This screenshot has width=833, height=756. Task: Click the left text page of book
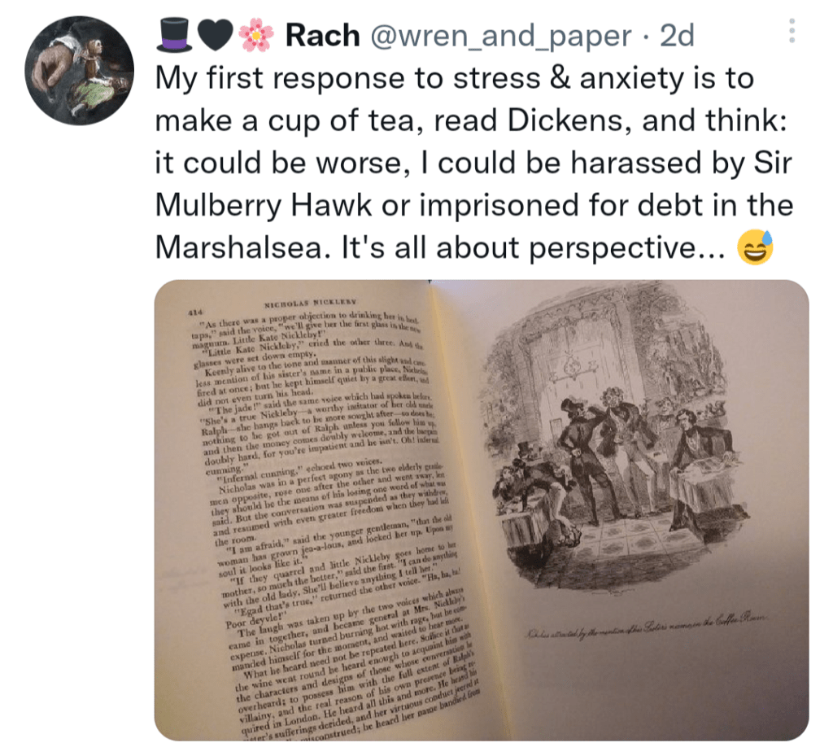pyautogui.click(x=319, y=510)
